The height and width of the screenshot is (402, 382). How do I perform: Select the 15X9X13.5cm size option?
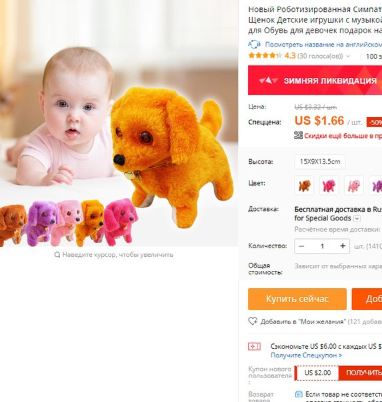click(319, 162)
